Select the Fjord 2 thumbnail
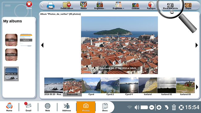Viewport: 201px width, 113px height. click(110, 87)
